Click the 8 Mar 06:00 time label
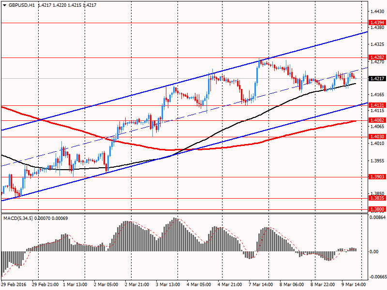Screen dimensions: 387x290 [x=292, y=285]
